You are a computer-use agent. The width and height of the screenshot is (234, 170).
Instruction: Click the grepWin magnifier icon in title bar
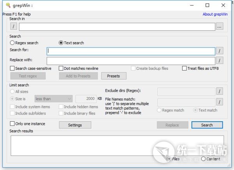click(x=5, y=5)
